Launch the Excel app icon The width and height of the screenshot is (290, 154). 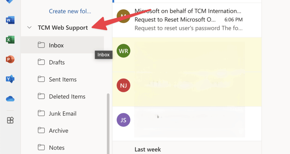click(x=10, y=40)
